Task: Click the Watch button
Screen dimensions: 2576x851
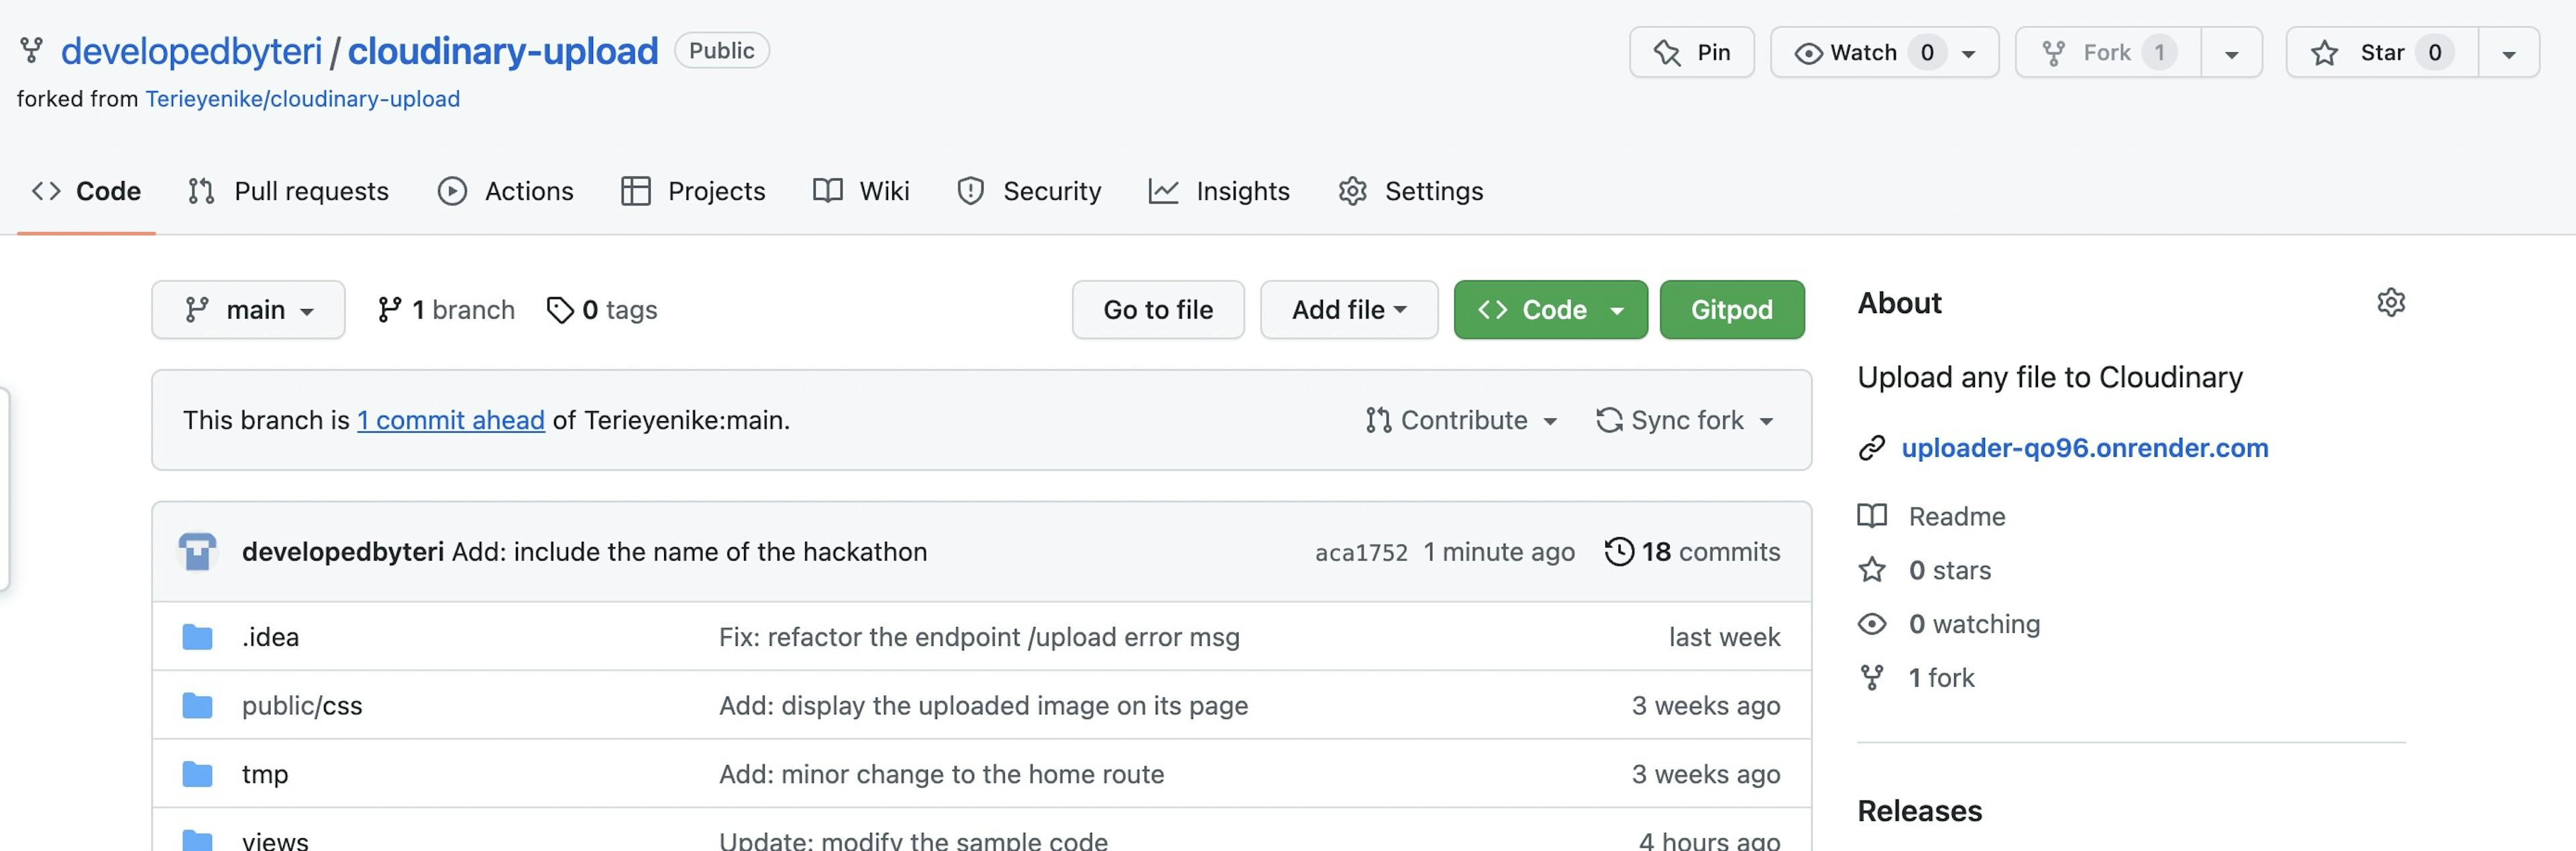Action: (x=1884, y=52)
